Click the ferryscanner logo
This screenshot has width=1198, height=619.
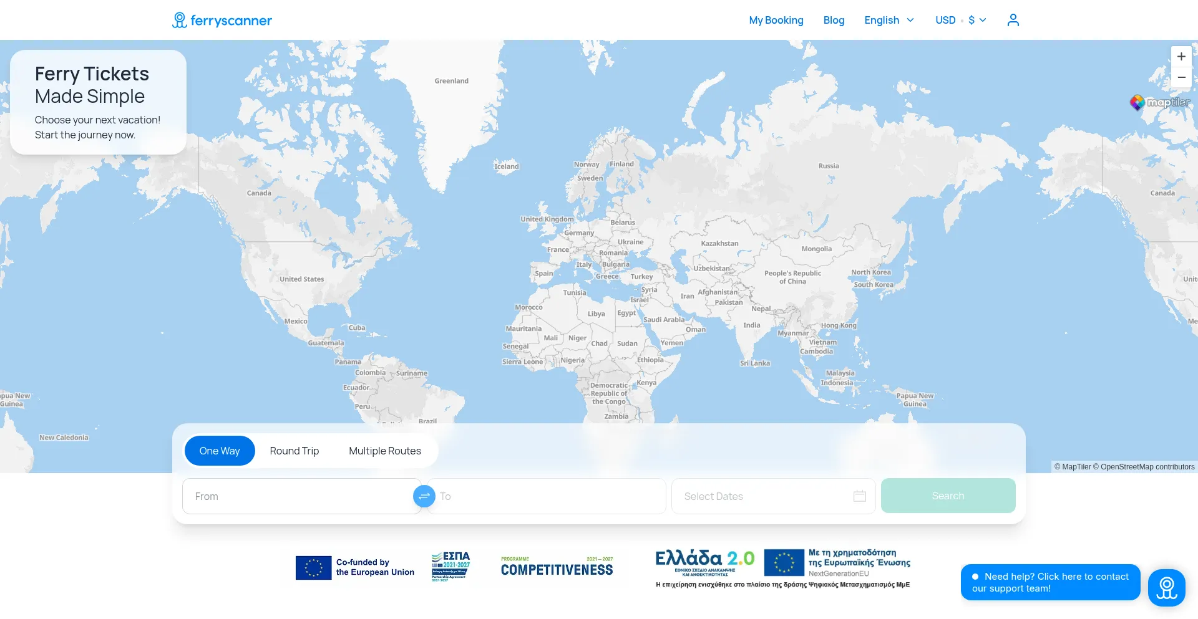pyautogui.click(x=222, y=20)
